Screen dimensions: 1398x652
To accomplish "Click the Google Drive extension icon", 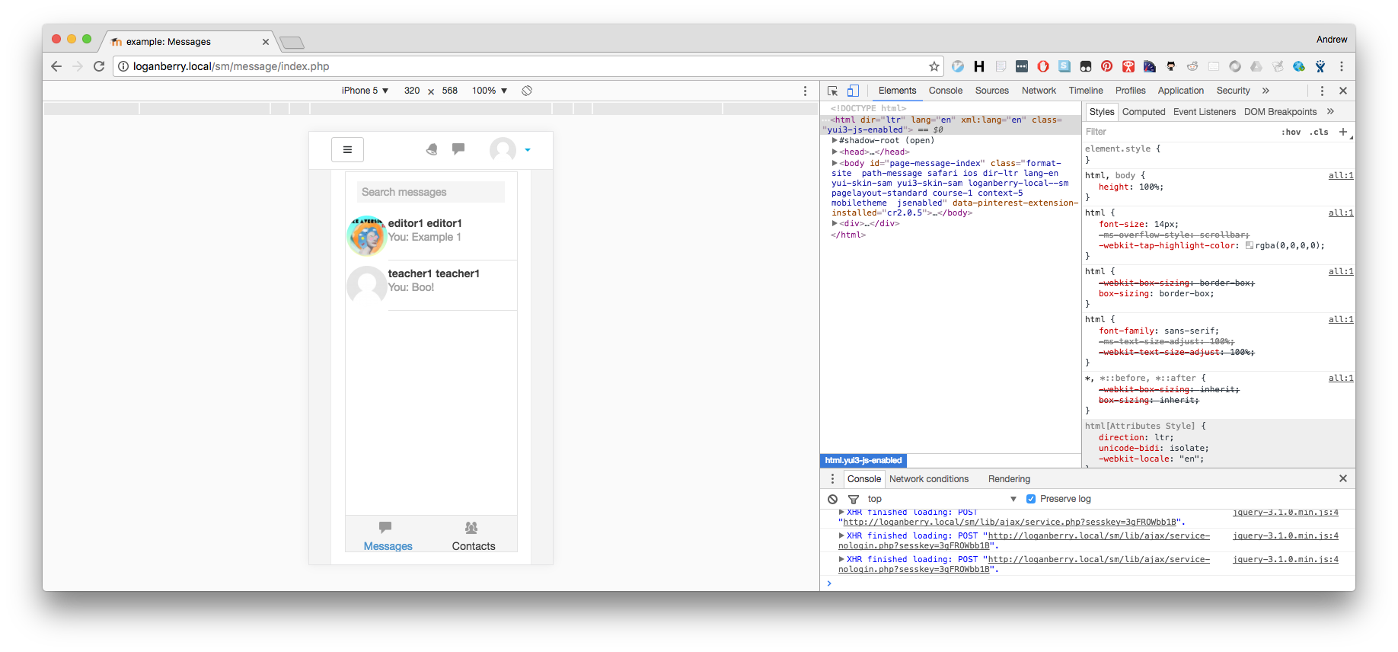I will pyautogui.click(x=1256, y=66).
